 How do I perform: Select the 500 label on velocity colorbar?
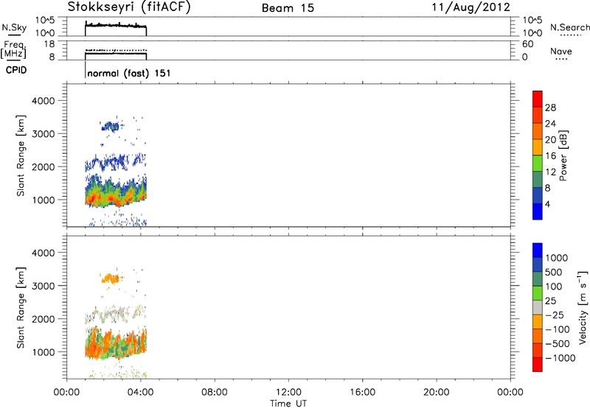pos(553,272)
